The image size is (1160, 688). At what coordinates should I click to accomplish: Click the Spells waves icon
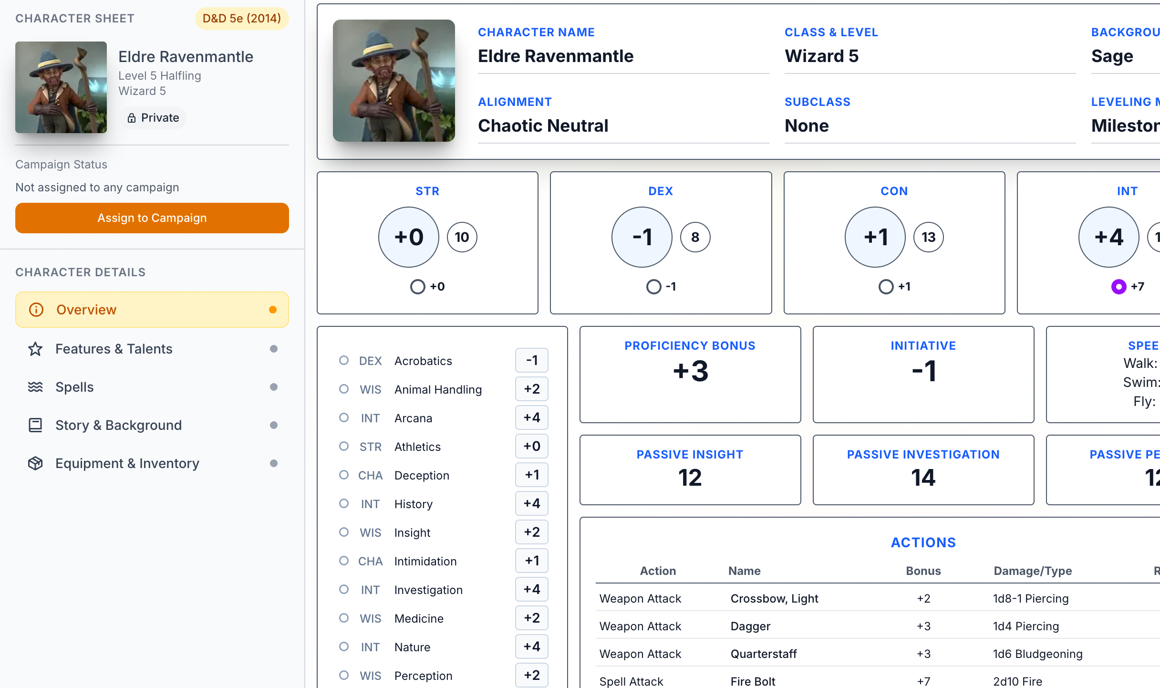coord(35,387)
